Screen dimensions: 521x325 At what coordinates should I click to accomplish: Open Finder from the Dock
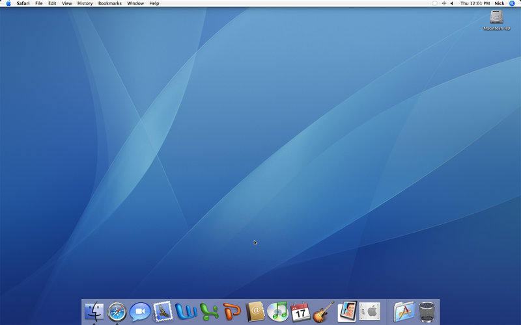[94, 312]
